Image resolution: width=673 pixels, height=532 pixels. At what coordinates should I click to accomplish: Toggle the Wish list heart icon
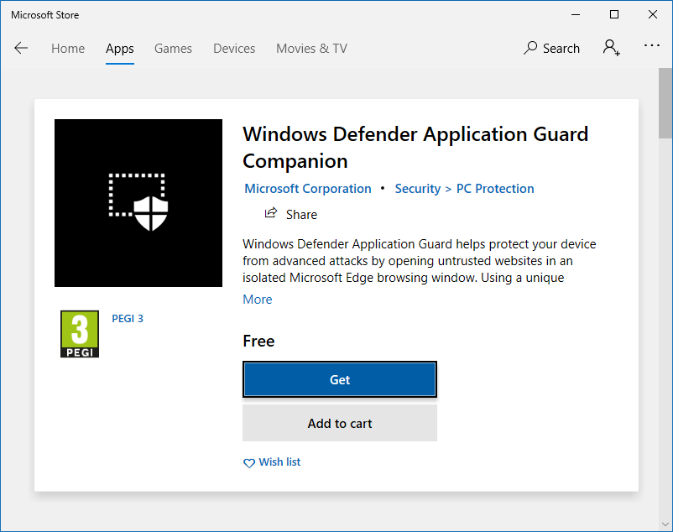[249, 462]
